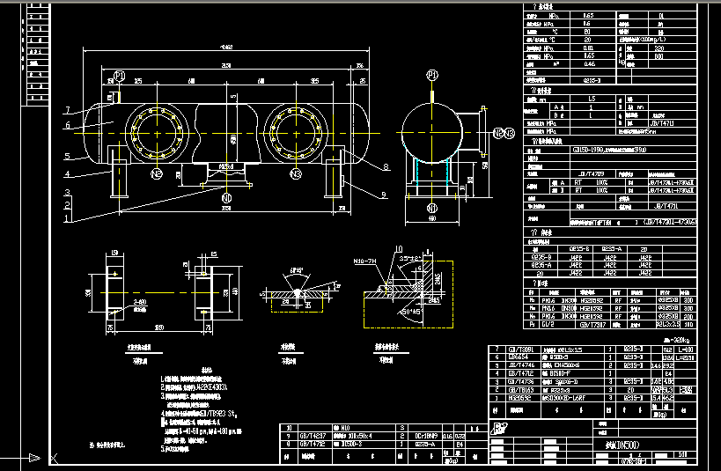The height and width of the screenshot is (471, 721).
Task: Click the "0.46" volume value in the design data table
Action: point(589,64)
